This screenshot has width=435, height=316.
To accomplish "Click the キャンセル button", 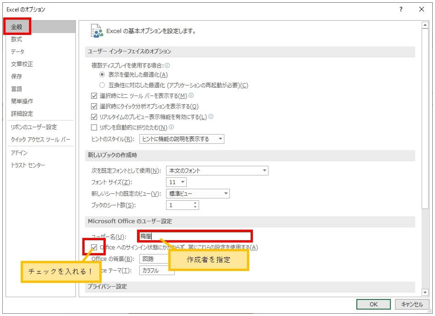I will 412,305.
